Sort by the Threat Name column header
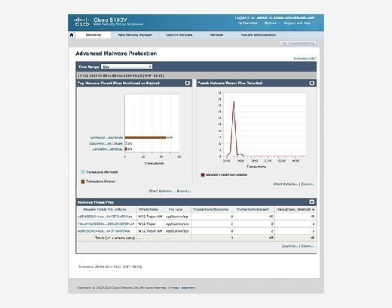392x308 pixels. coord(149,210)
